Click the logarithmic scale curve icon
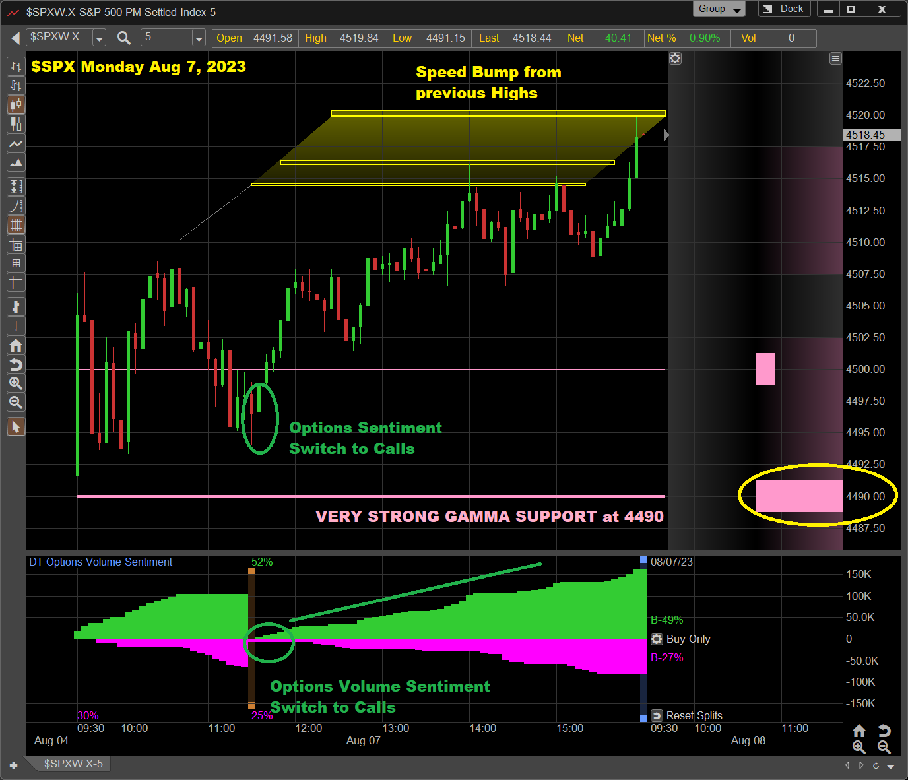 point(16,206)
